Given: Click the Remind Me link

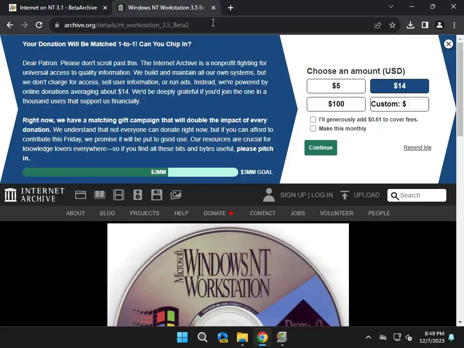Looking at the screenshot, I should [x=417, y=148].
